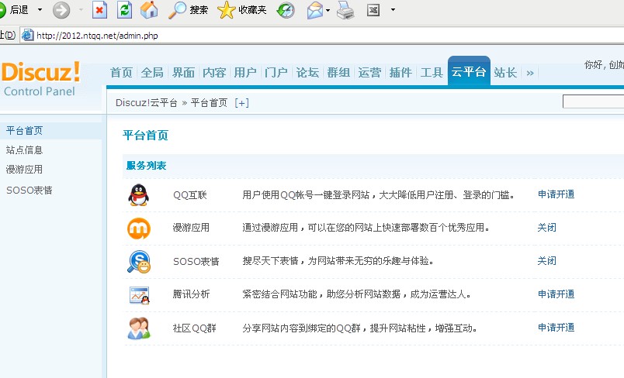Click the search field at top right
624x378 pixels.
pos(593,101)
